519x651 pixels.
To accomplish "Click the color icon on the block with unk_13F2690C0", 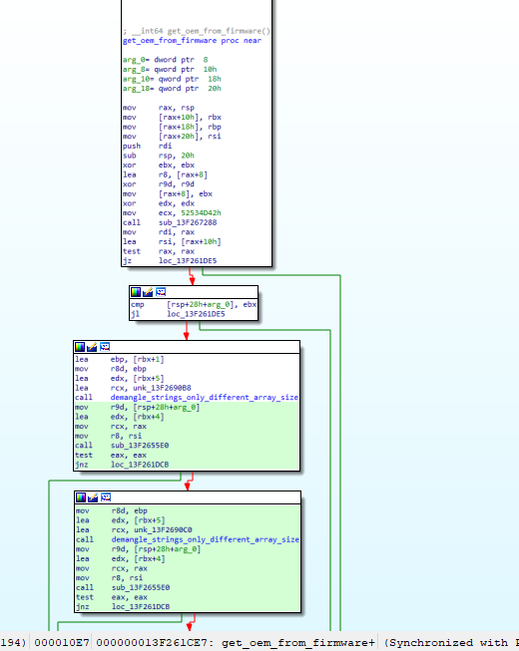I will [81, 497].
